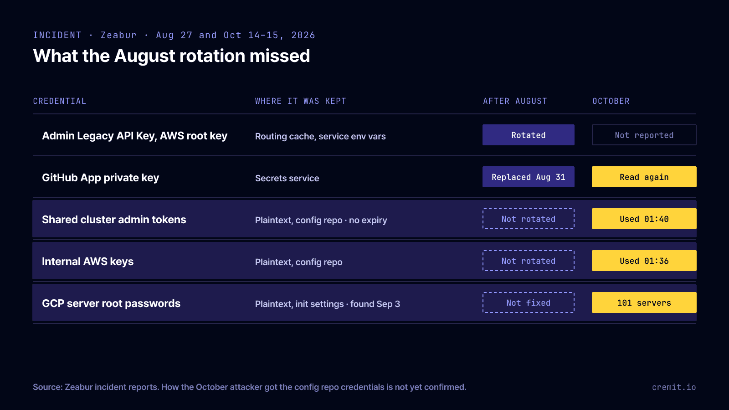Viewport: 729px width, 410px height.
Task: Click 'Plaintext, init settings · found Sep 3'
Action: coord(328,304)
